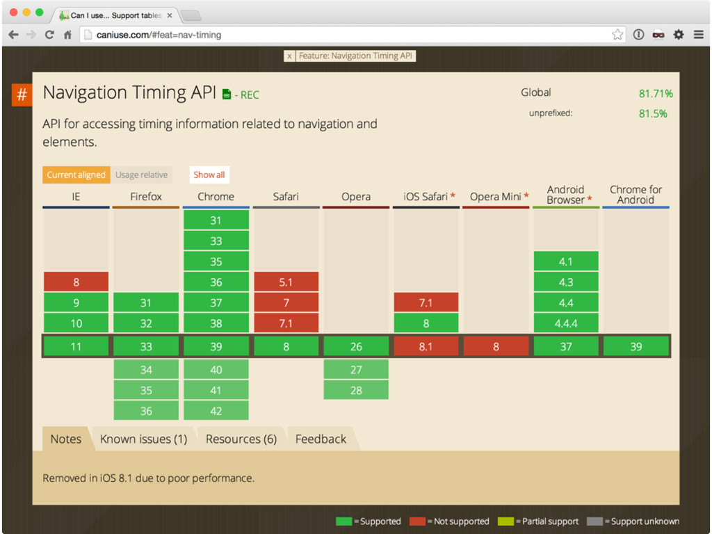Screen dimensions: 712x534
Task: Open the Known issues (1) tab
Action: 143,439
